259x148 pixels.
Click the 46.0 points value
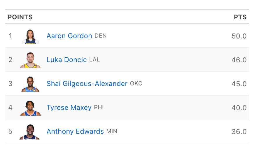coord(239,60)
